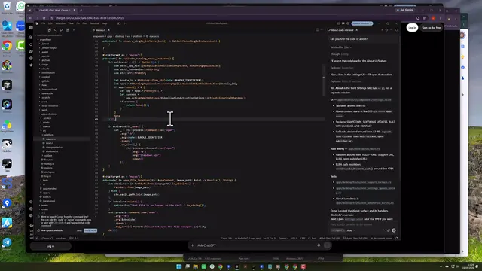482x271 pixels.
Task: Open main.rs file in explorer tree
Action: 48,168
